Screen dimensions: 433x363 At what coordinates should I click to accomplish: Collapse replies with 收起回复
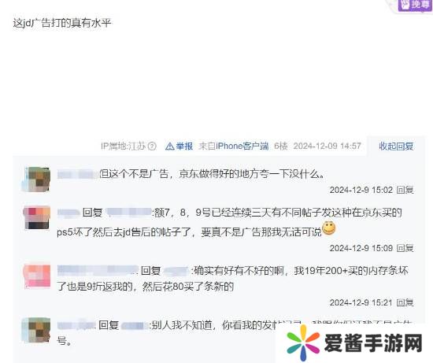(x=396, y=146)
